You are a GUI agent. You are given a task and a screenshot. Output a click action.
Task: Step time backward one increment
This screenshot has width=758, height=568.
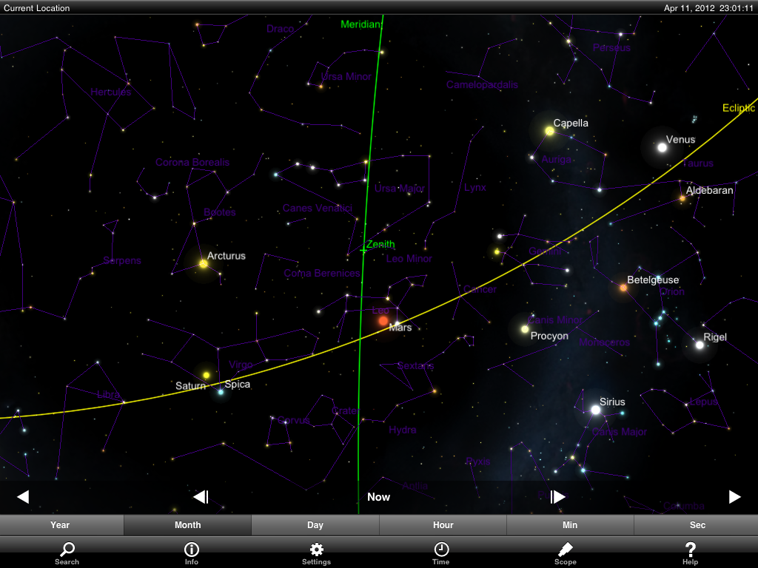tap(201, 497)
